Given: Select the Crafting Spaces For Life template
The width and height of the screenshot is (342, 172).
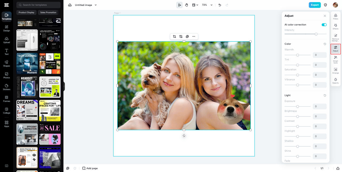Looking at the screenshot, I should click(x=50, y=111).
